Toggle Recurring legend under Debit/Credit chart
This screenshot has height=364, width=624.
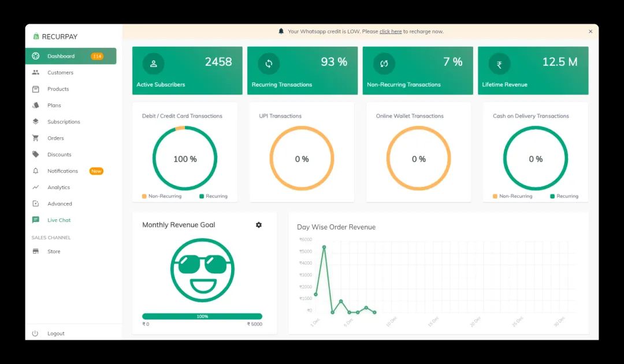213,196
